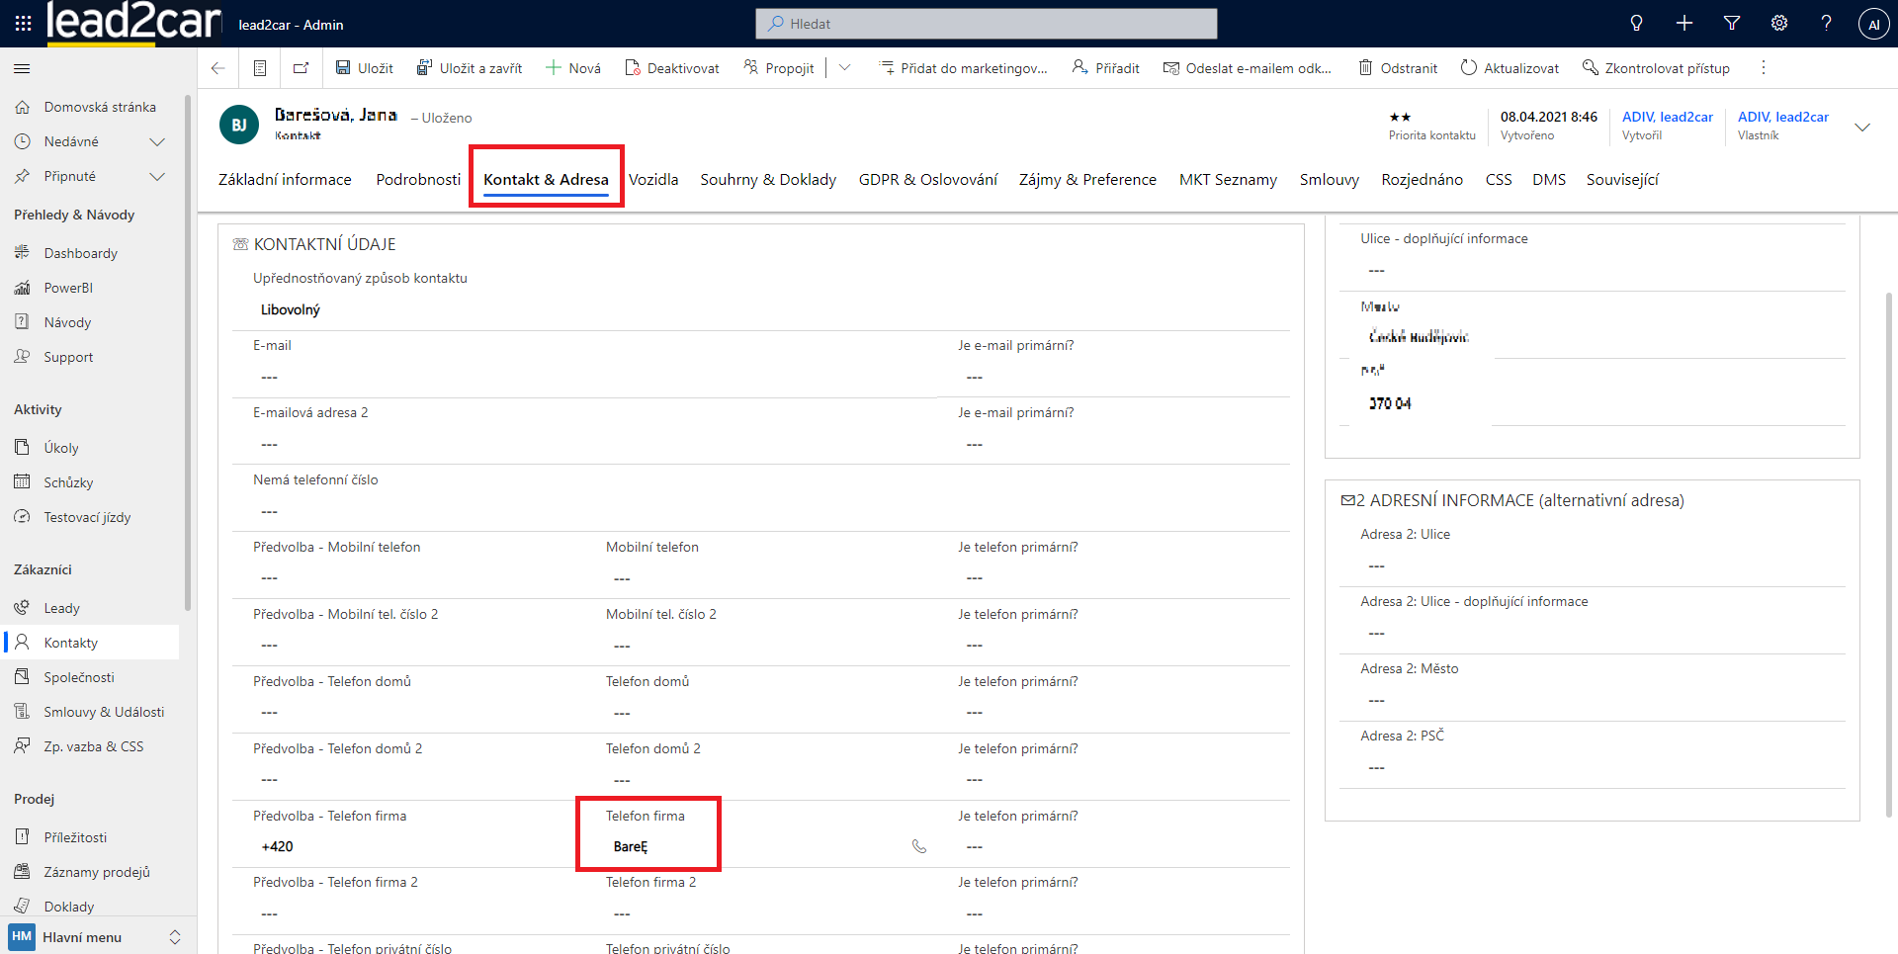
Task: Click the lightbulb assistant icon
Action: [x=1636, y=24]
